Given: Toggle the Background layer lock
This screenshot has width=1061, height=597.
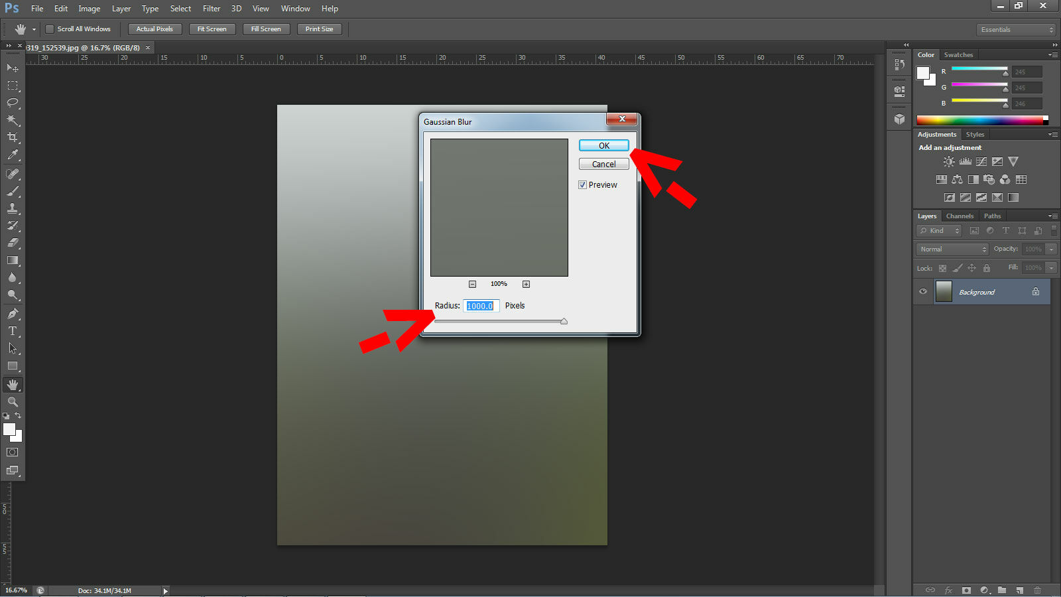Looking at the screenshot, I should click(x=1036, y=292).
